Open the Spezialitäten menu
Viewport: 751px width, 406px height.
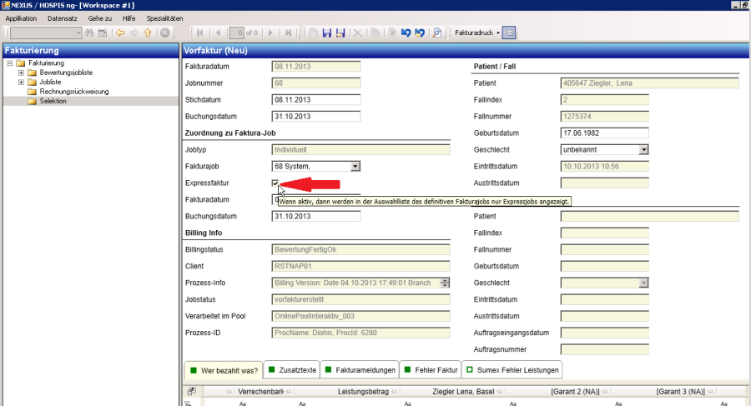[x=164, y=18]
